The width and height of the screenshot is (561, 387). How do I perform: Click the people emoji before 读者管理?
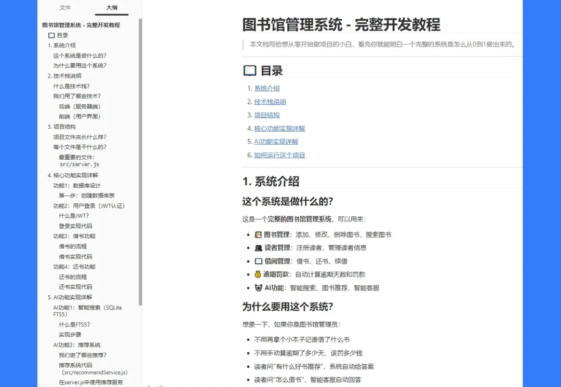[x=258, y=248]
